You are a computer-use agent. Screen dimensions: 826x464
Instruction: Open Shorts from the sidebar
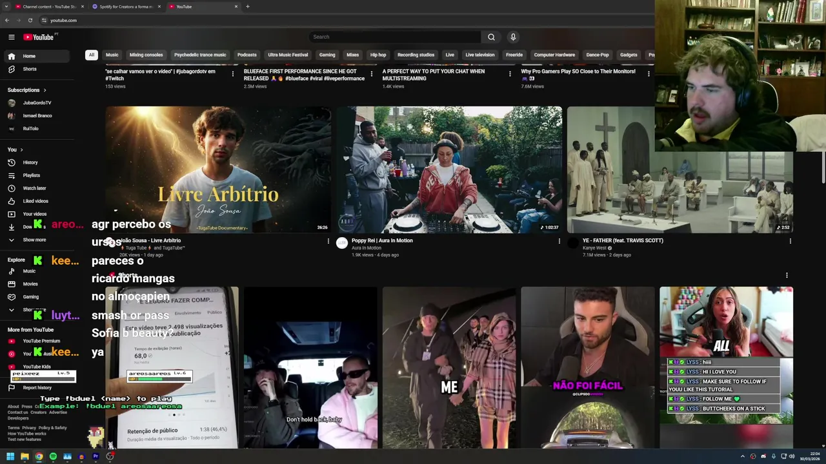pos(35,69)
